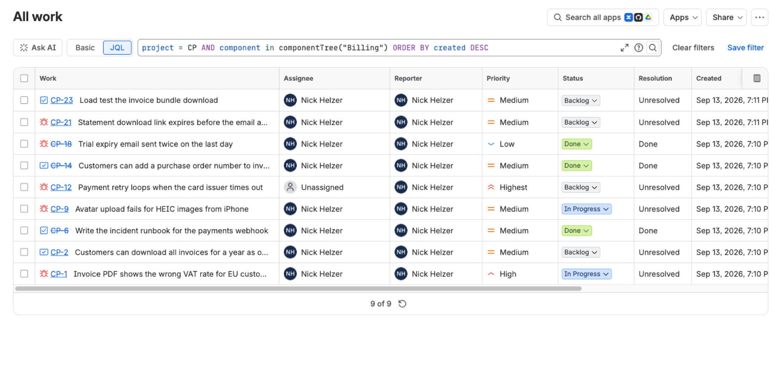
Task: Open issue link CP-21
Action: [x=61, y=122]
